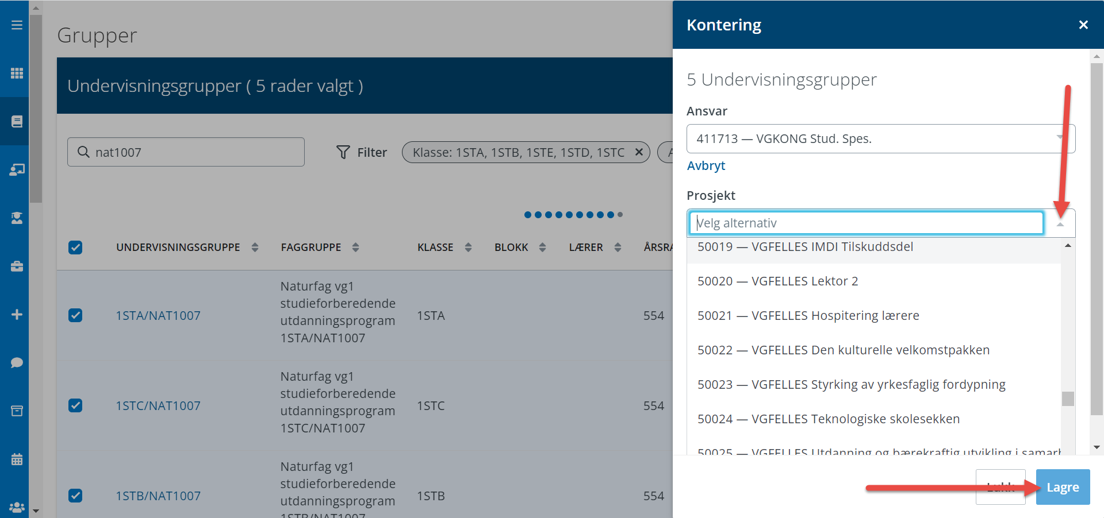
Task: Click the Avbryt link
Action: pyautogui.click(x=706, y=165)
